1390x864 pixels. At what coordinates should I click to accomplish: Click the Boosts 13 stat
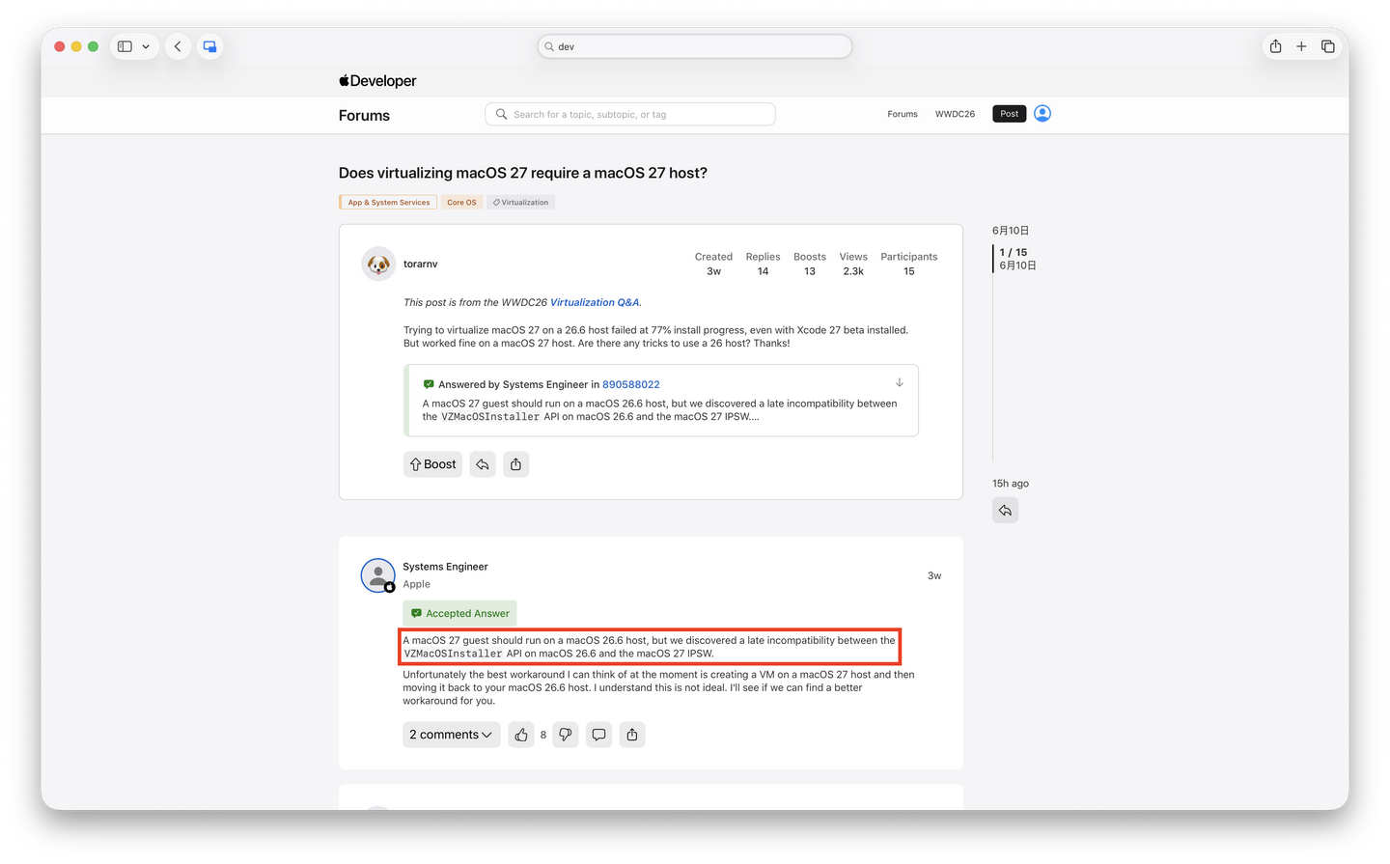click(810, 264)
